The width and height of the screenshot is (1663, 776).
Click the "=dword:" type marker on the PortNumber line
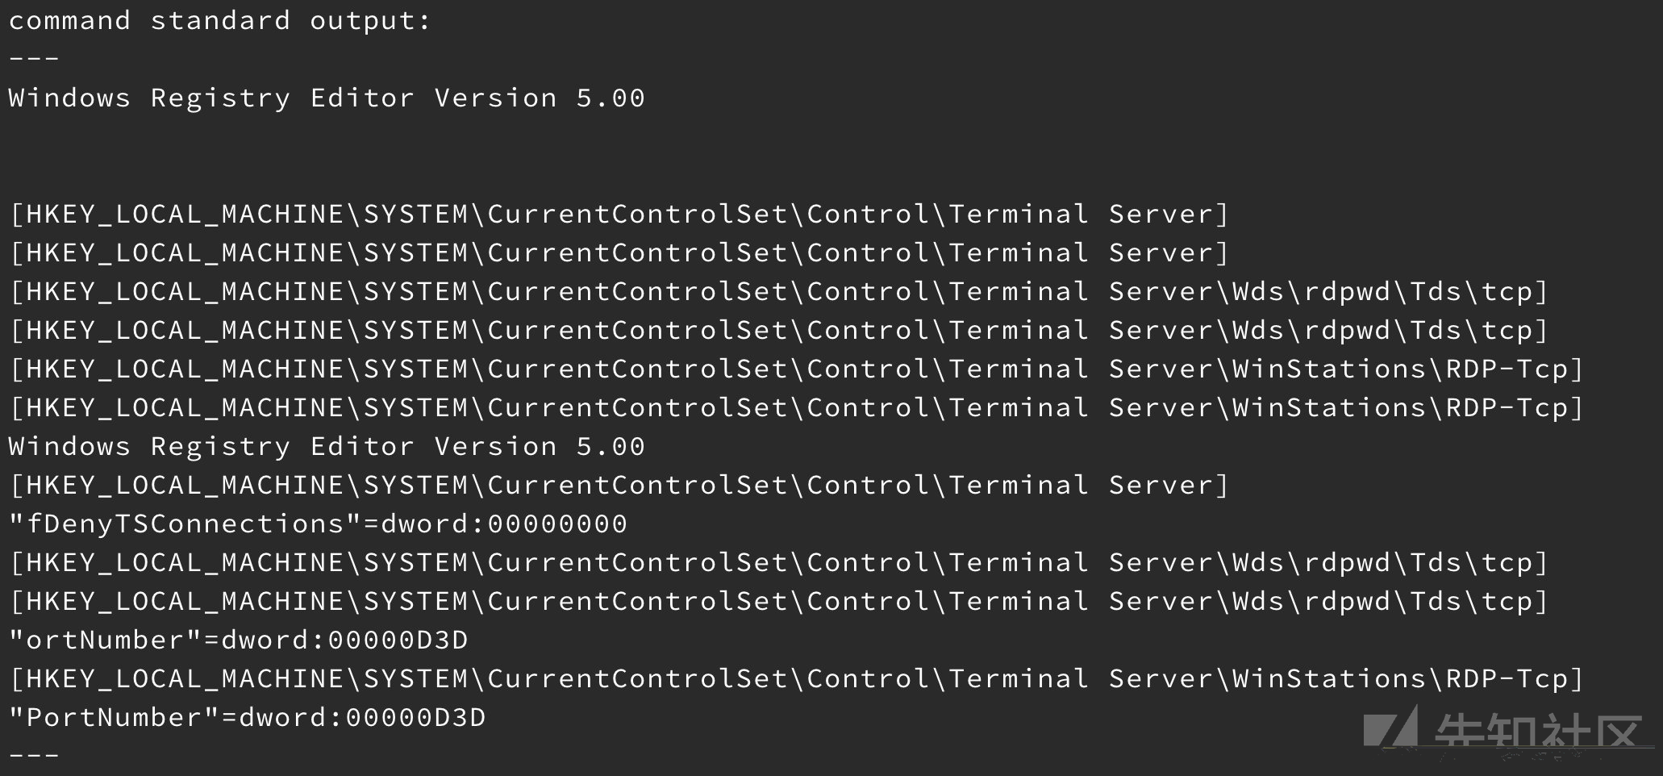coord(282,717)
